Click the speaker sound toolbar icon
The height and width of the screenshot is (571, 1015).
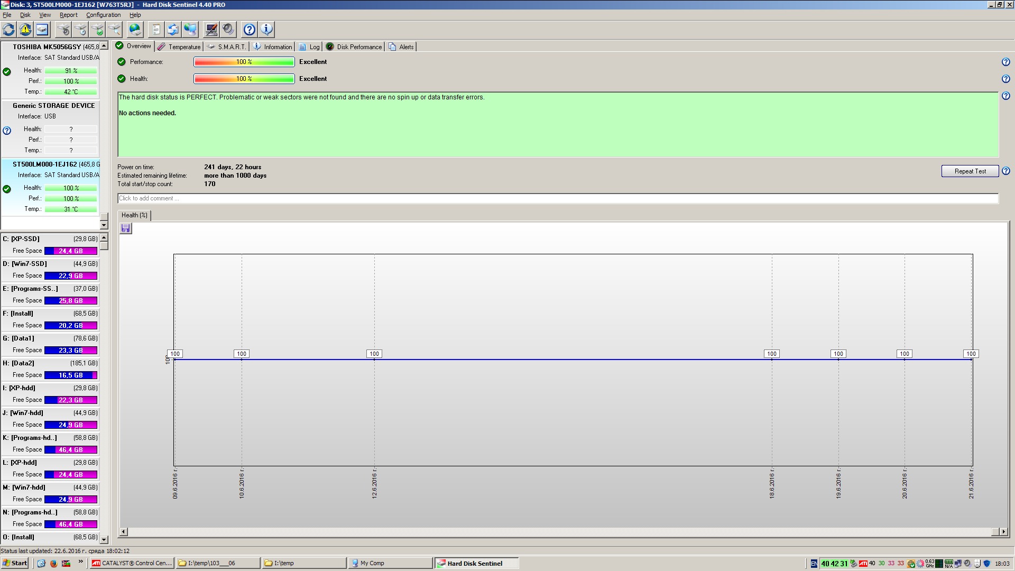(x=228, y=30)
